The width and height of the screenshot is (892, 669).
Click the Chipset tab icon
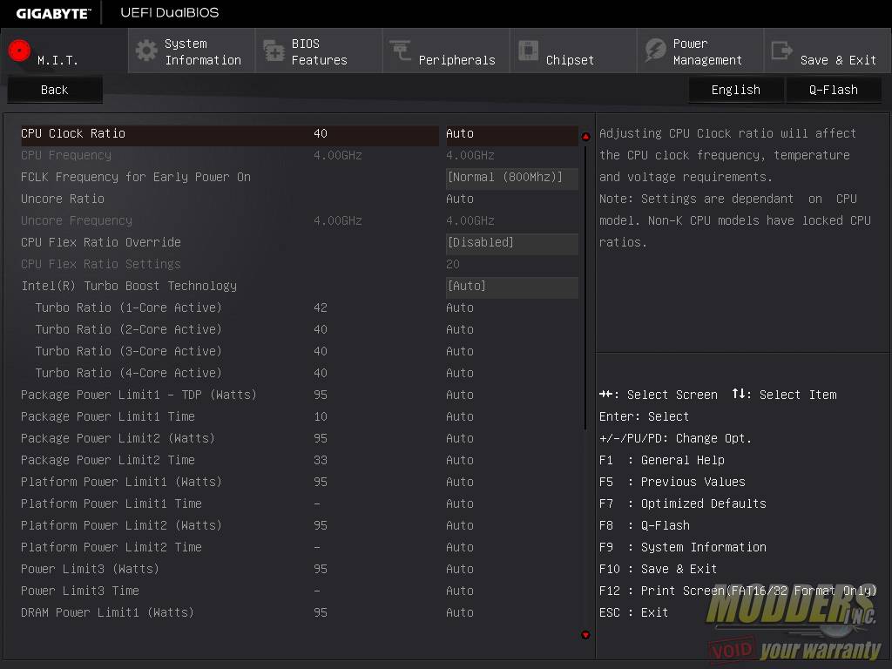pyautogui.click(x=528, y=51)
